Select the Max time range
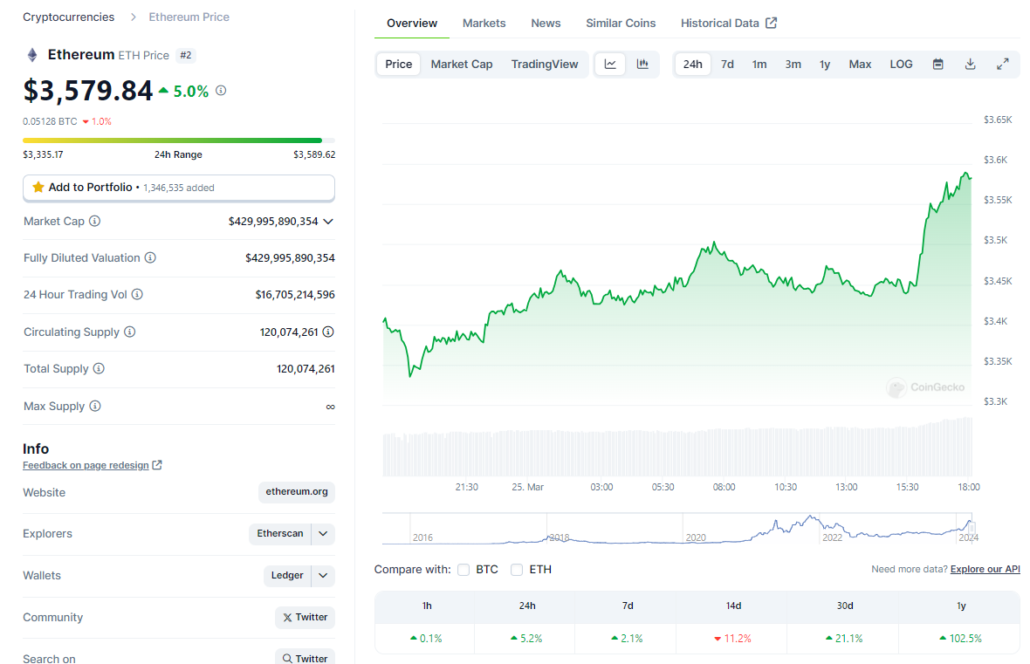The width and height of the screenshot is (1030, 664). click(860, 65)
